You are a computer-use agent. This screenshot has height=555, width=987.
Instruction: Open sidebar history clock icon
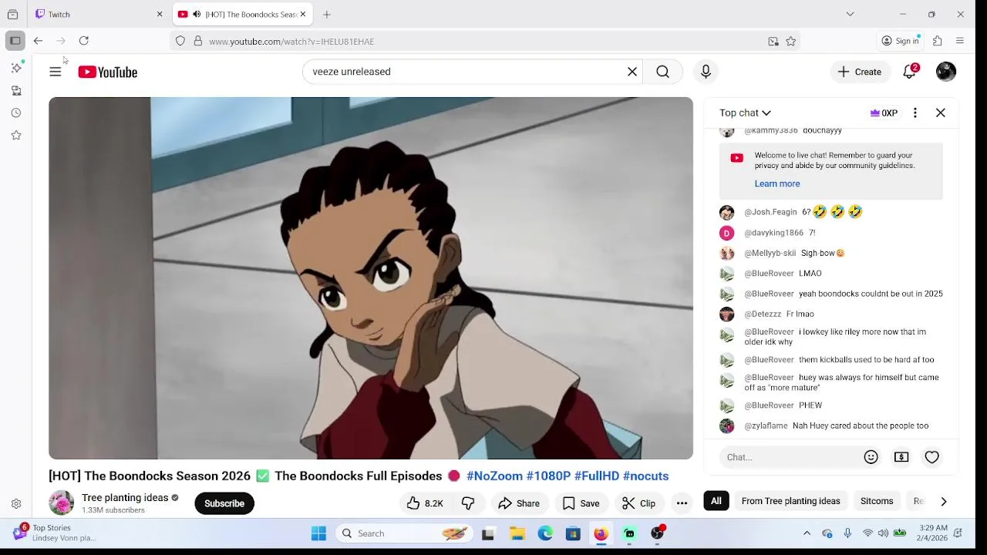coord(16,113)
